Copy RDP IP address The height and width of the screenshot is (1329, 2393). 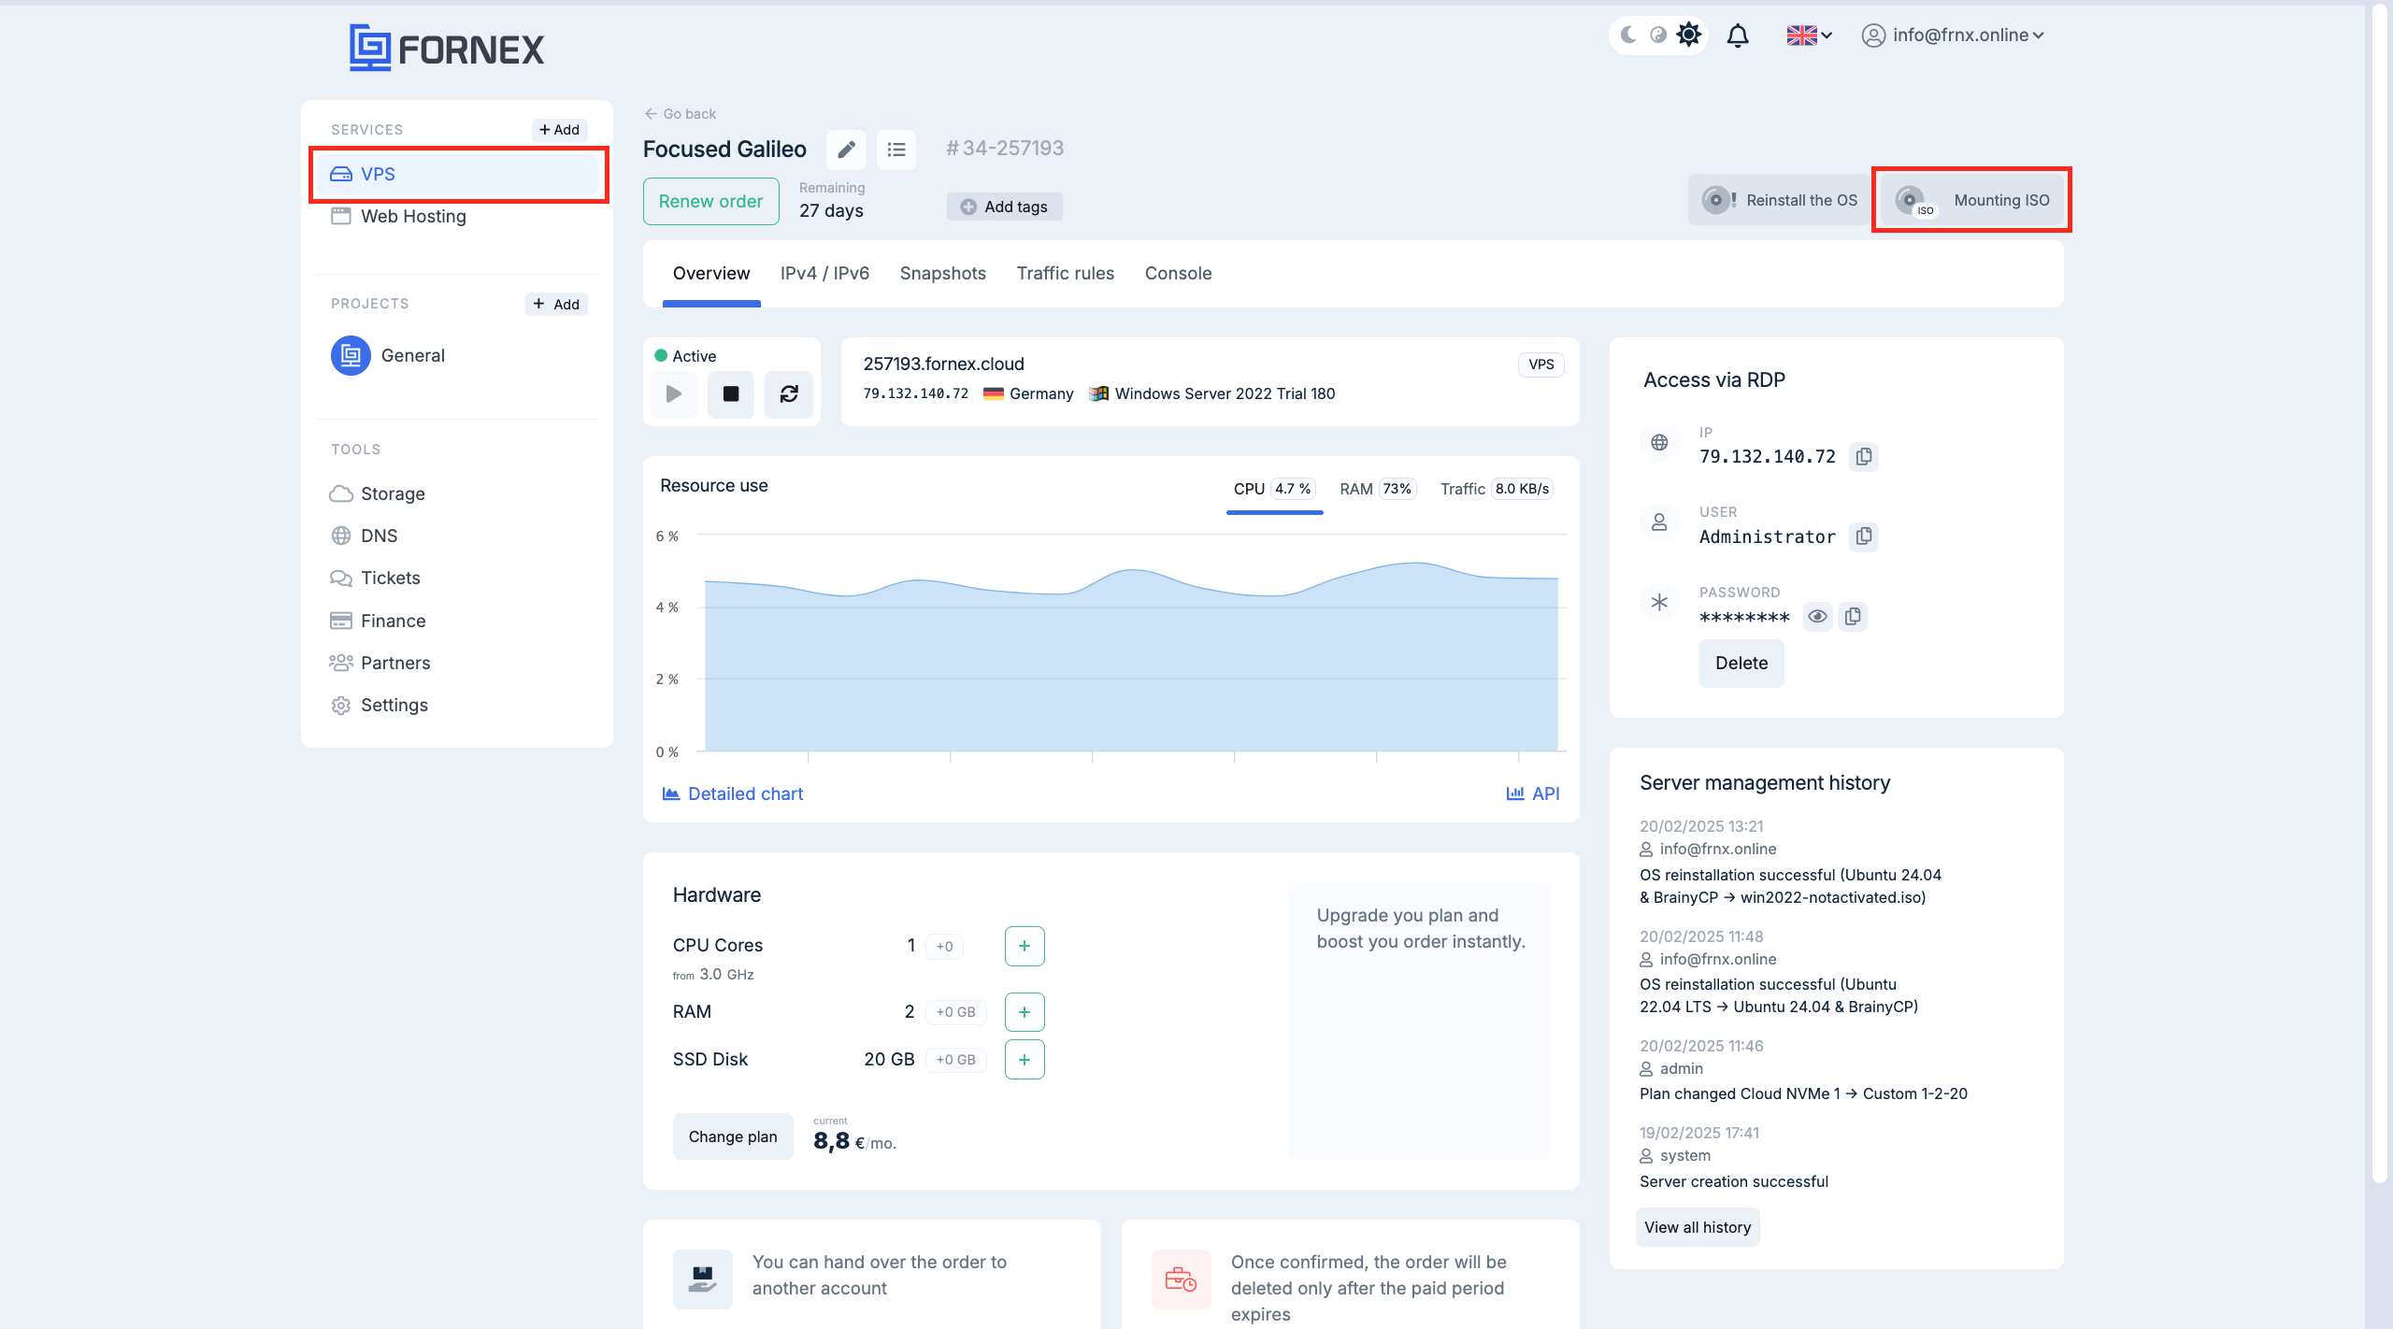[x=1864, y=456]
